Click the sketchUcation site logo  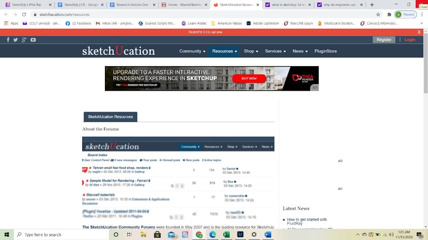click(x=118, y=51)
